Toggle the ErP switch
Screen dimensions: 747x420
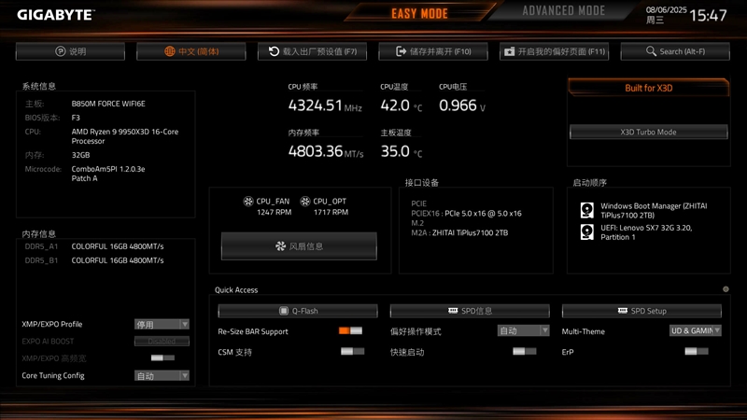point(697,352)
